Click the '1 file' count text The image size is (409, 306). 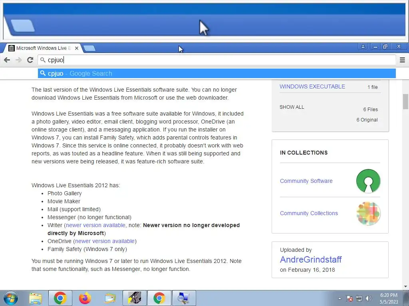[x=373, y=87]
